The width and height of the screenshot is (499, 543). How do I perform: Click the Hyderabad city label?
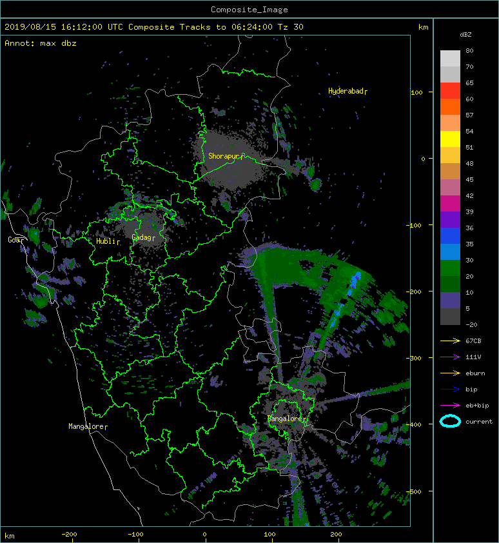pyautogui.click(x=347, y=91)
